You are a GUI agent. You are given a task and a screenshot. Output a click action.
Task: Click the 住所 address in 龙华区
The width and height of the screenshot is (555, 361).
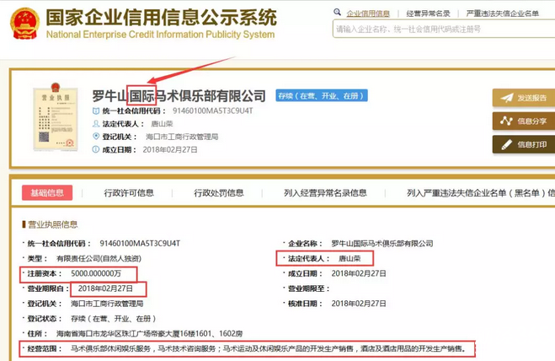coord(149,333)
